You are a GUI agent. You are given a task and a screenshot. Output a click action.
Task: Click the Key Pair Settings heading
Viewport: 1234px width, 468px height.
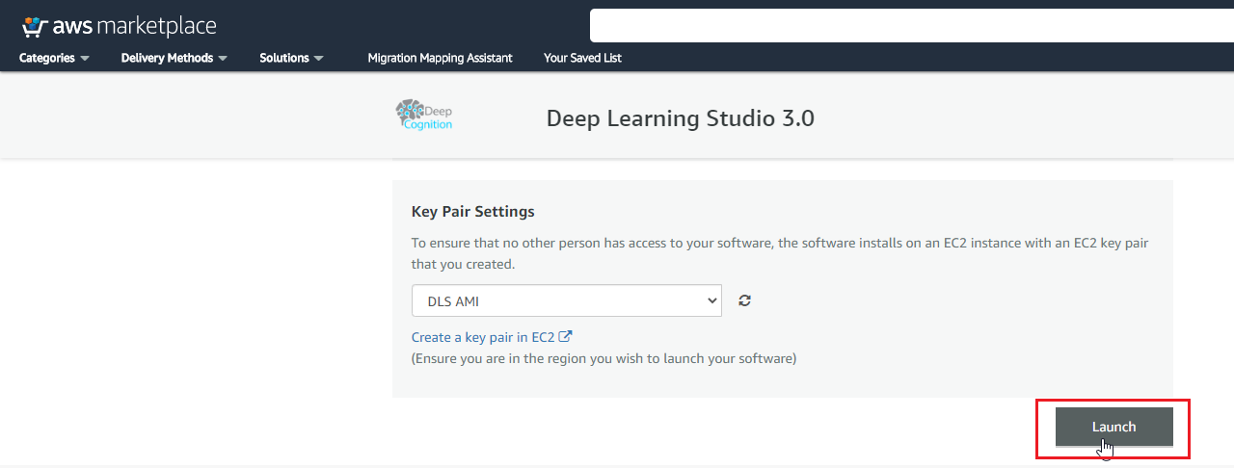click(x=472, y=211)
